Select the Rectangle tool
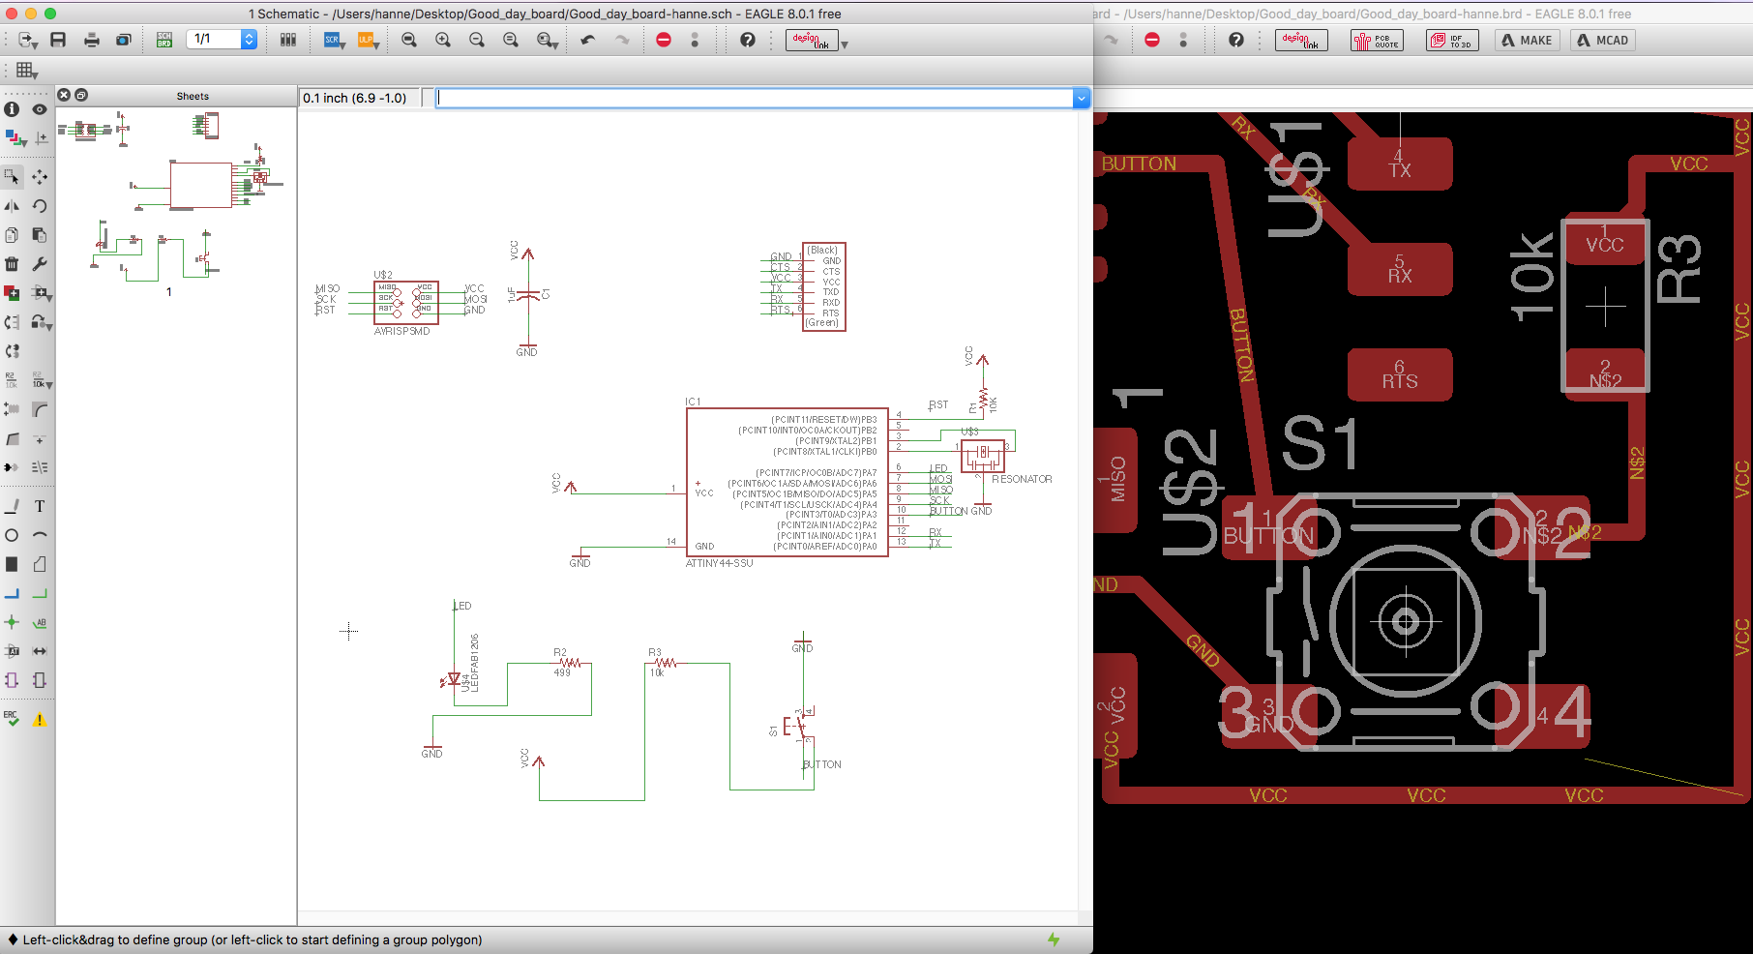Screen dimensions: 1753x954 pos(12,564)
